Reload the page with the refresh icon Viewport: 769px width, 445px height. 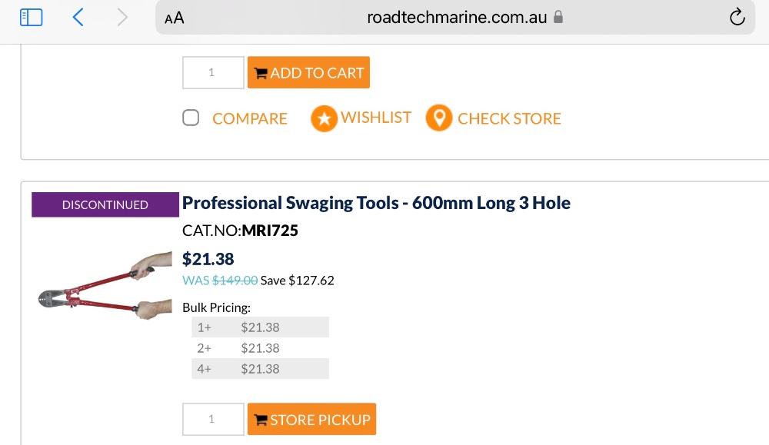tap(737, 17)
